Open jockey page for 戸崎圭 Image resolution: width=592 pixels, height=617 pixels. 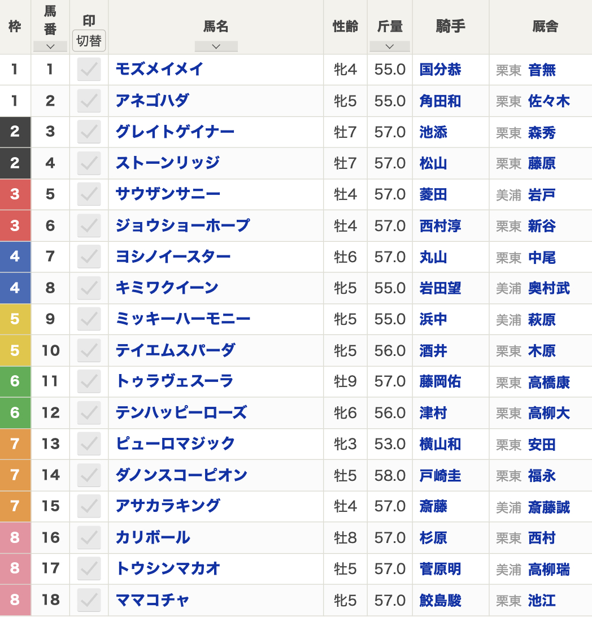pos(440,475)
